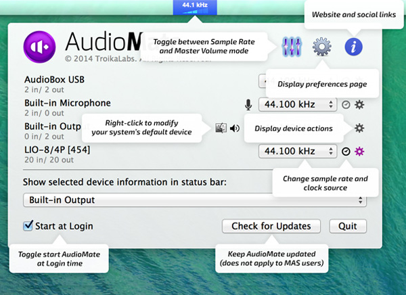Screen dimensions: 406x295
Task: Click the Check for Updates button
Action: (x=271, y=226)
